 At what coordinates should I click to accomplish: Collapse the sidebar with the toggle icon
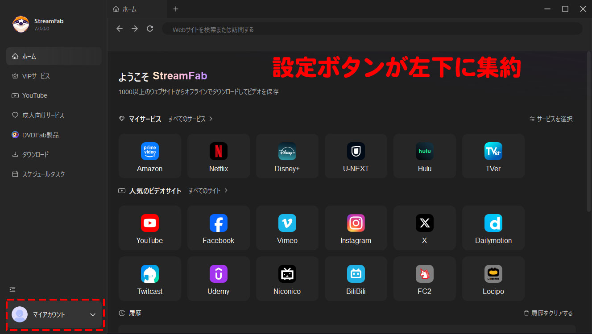click(x=13, y=289)
